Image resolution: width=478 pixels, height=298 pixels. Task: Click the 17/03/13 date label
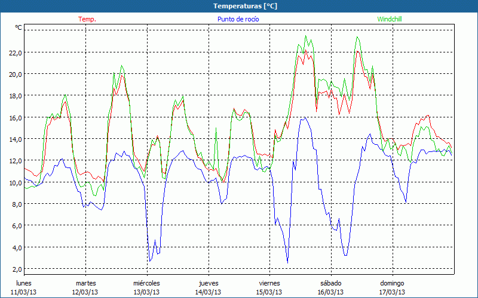(x=392, y=292)
